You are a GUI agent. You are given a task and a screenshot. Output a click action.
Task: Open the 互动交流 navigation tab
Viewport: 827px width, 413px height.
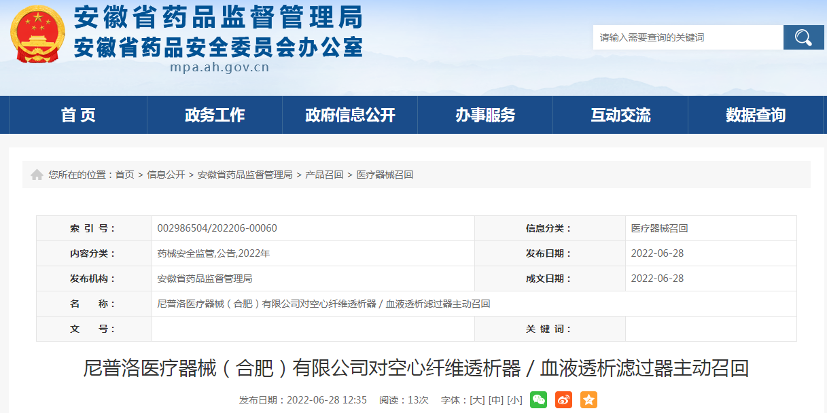620,115
